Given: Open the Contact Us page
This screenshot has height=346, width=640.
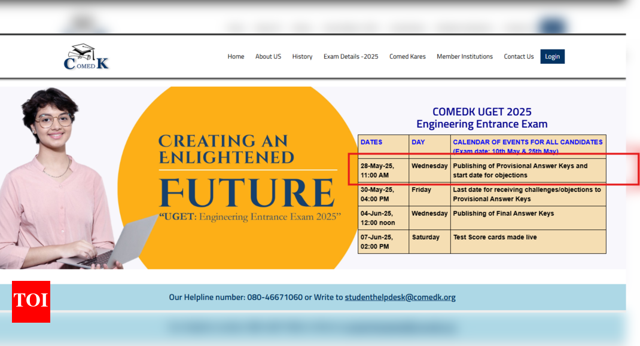Looking at the screenshot, I should coord(519,56).
